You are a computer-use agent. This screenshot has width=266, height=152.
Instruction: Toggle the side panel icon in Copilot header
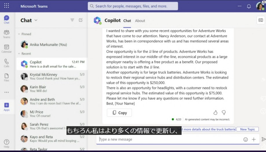pyautogui.click(x=261, y=20)
